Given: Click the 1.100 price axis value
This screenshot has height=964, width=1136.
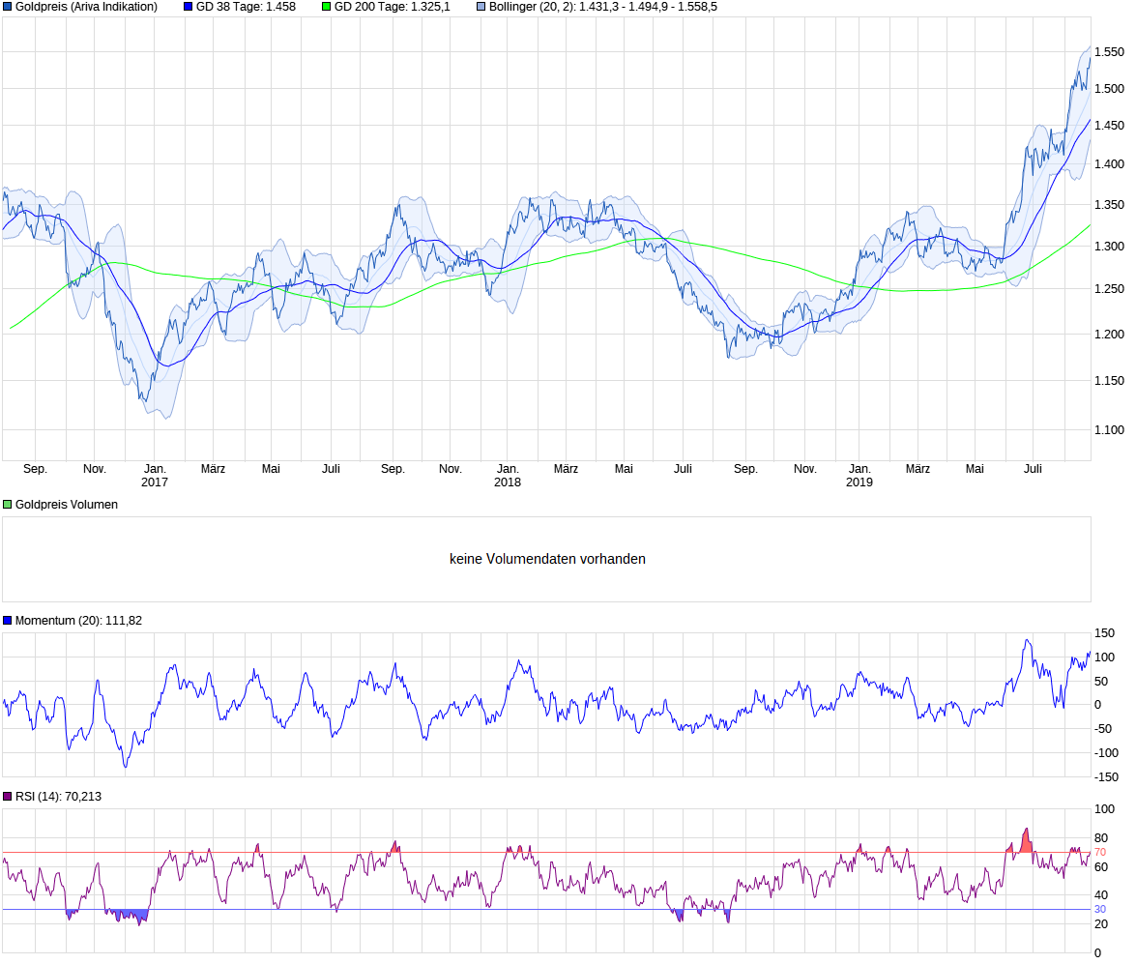Looking at the screenshot, I should [1109, 430].
